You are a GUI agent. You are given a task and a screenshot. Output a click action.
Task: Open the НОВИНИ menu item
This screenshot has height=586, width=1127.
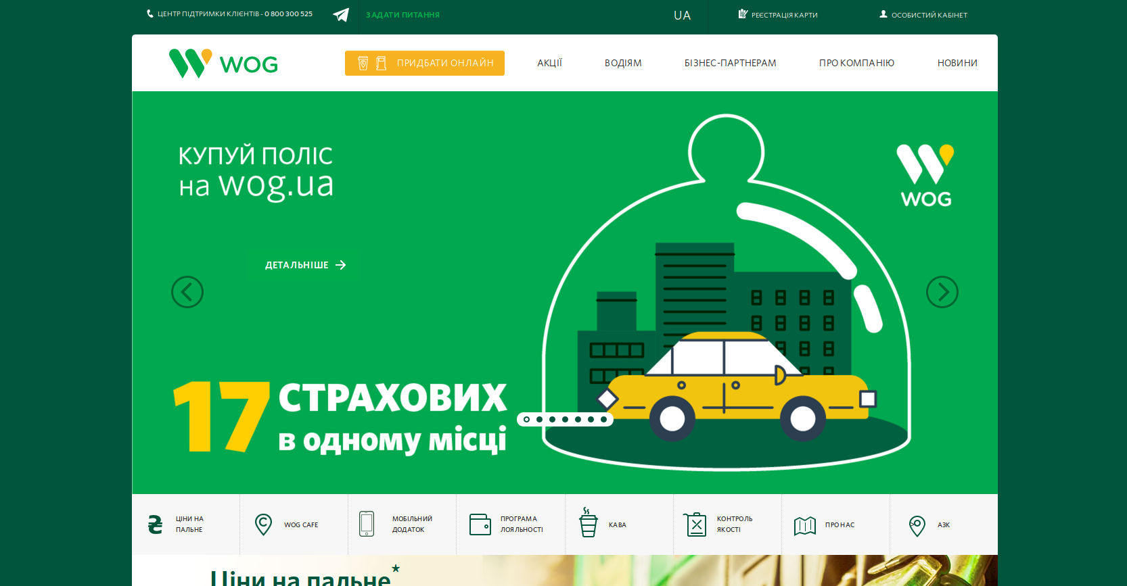click(957, 63)
